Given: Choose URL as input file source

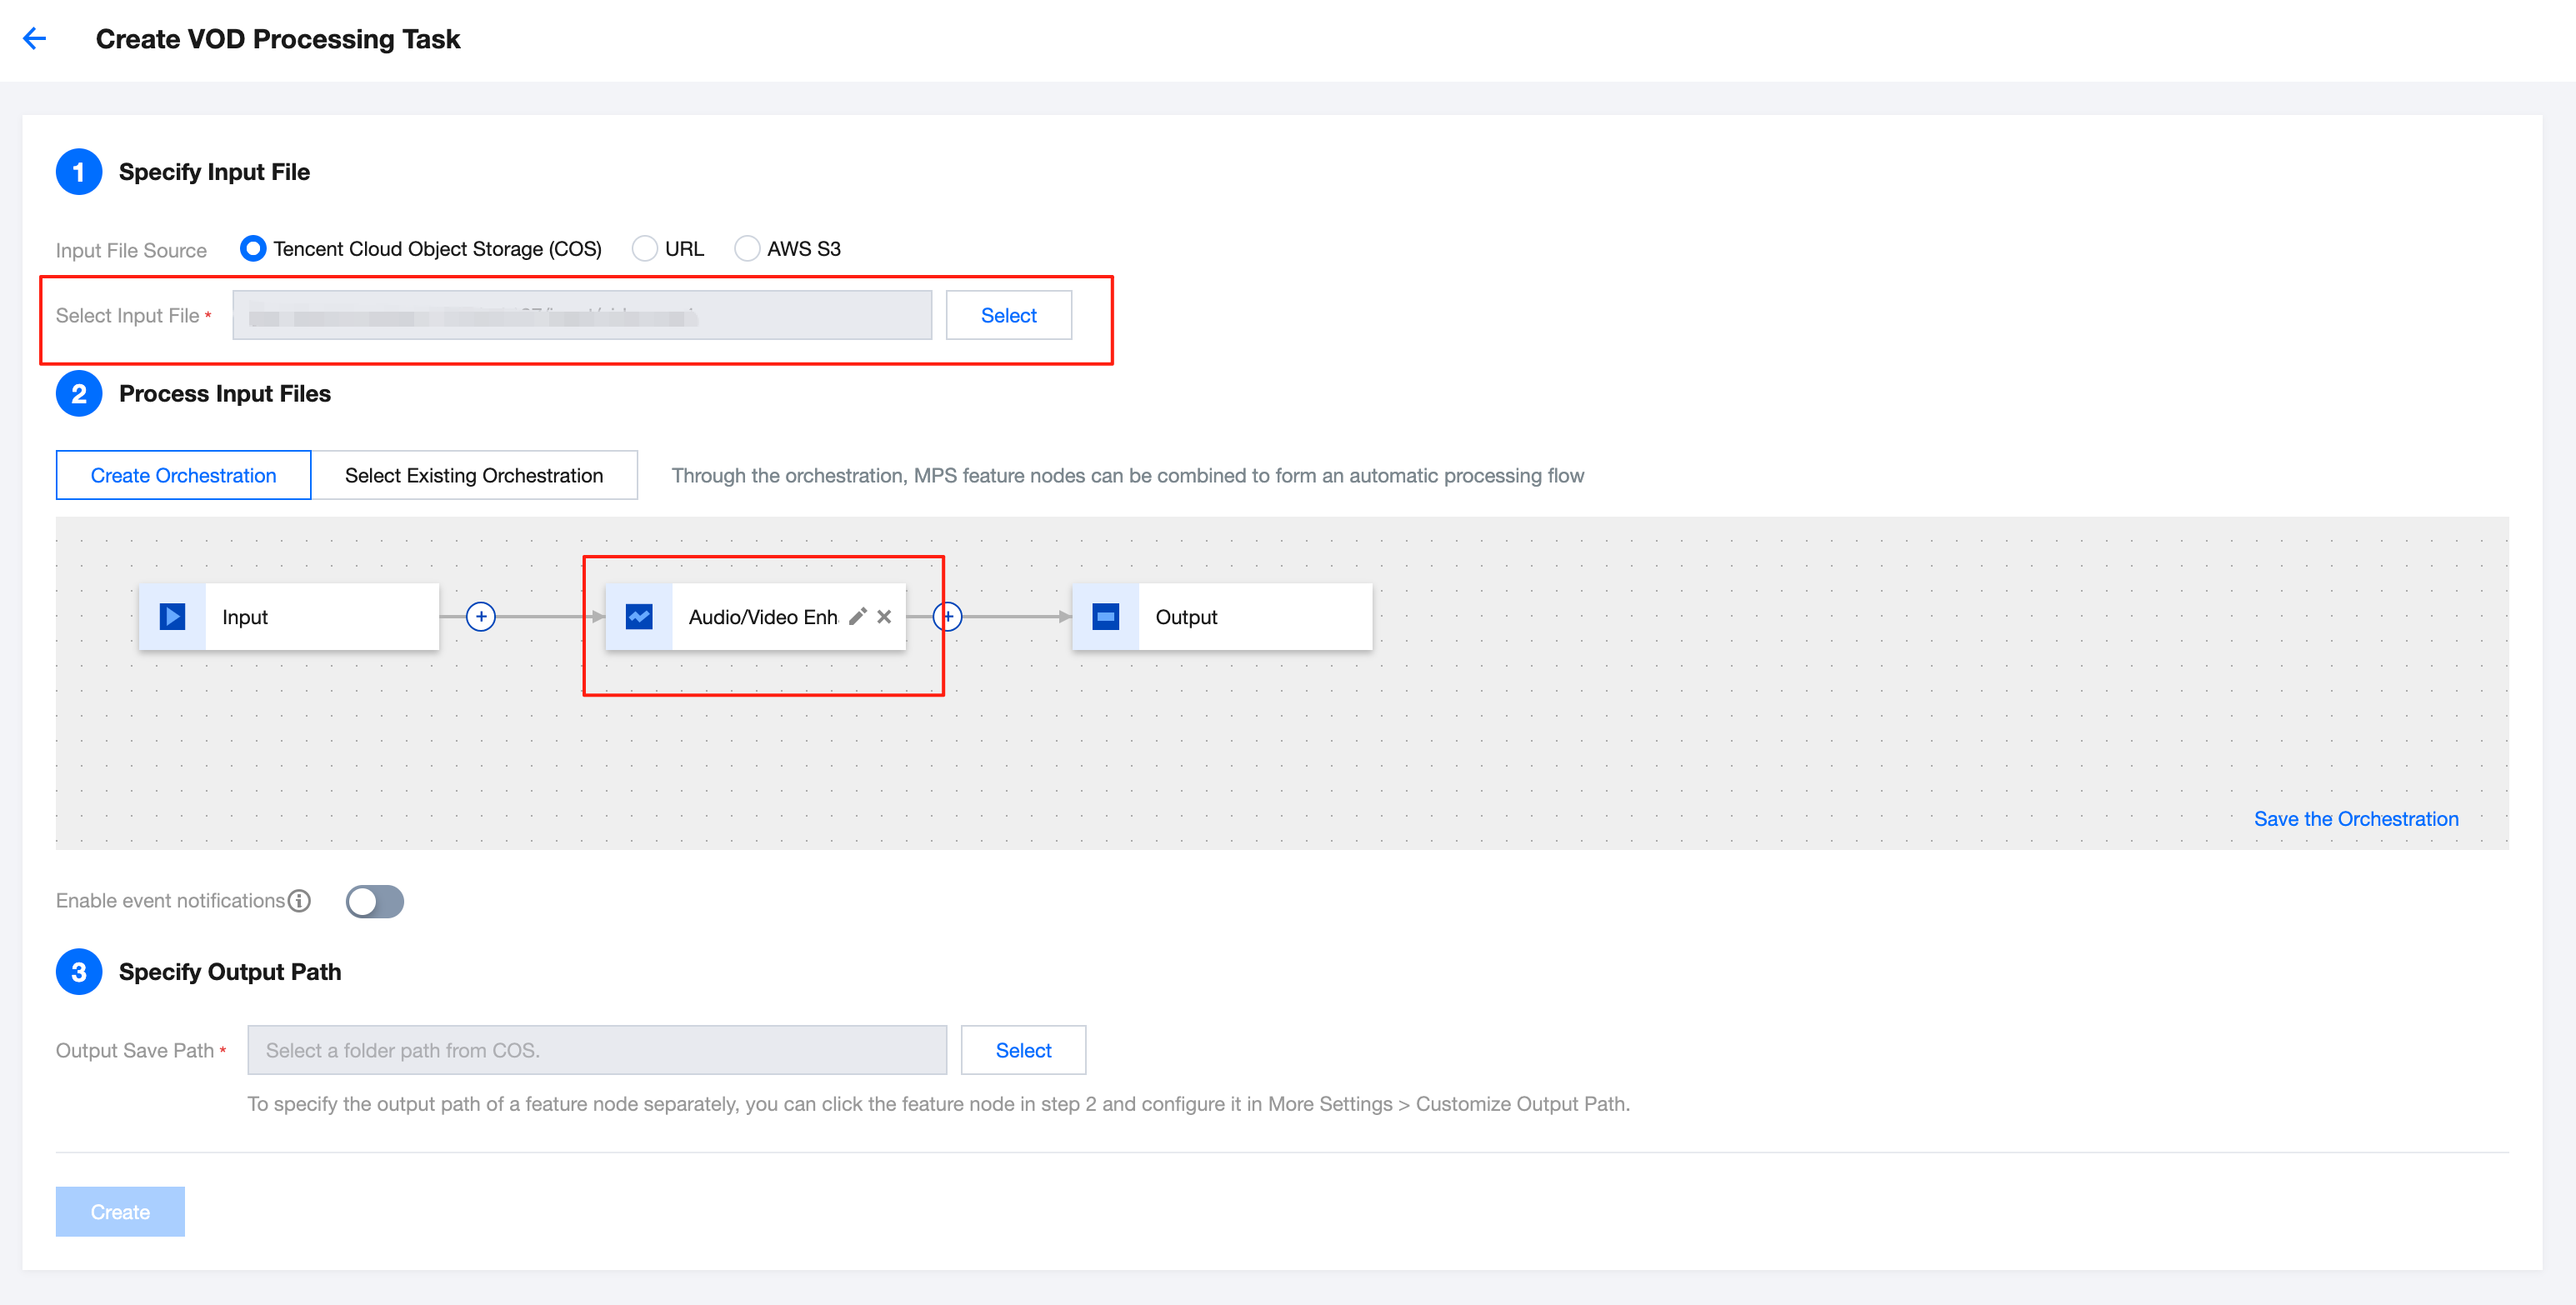Looking at the screenshot, I should [645, 248].
